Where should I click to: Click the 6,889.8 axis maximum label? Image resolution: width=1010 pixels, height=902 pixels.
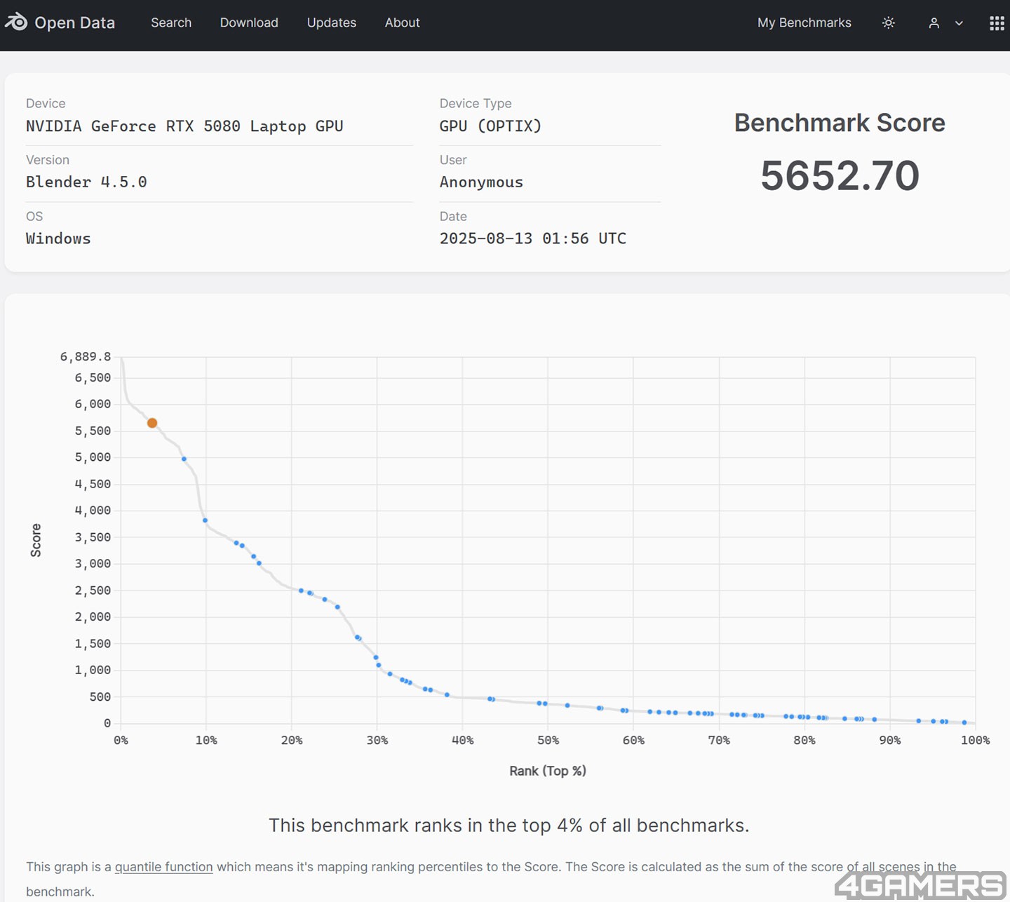click(86, 356)
